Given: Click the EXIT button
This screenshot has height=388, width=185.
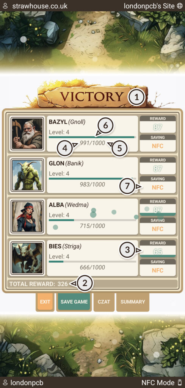Looking at the screenshot, I should 45,302.
